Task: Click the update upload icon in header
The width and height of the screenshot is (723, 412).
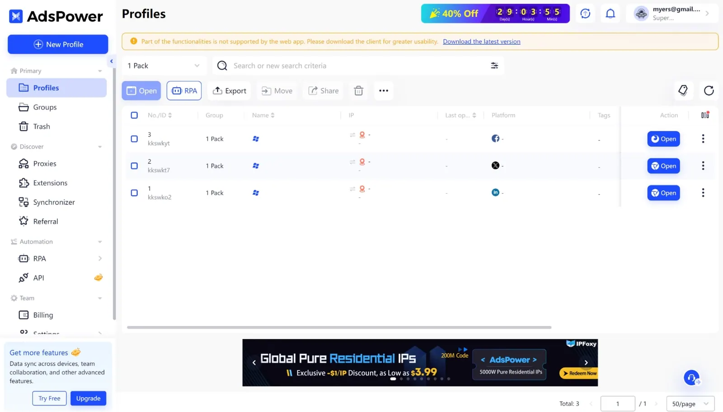Action: pos(585,14)
